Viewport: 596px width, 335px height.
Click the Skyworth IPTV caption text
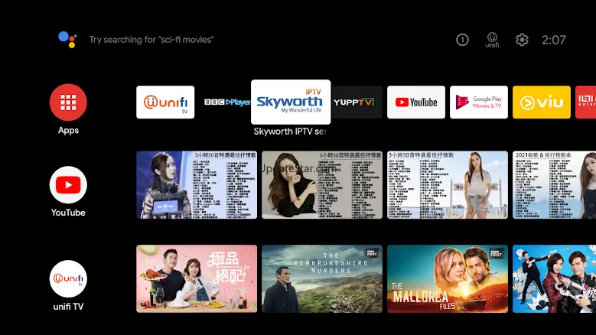pyautogui.click(x=290, y=132)
